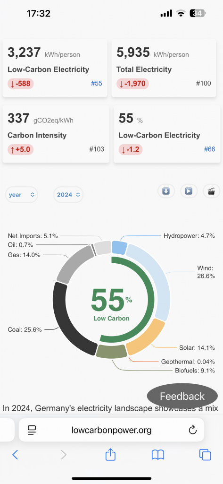Tap the Total Electricity stat card
The width and height of the screenshot is (223, 484).
(x=164, y=68)
